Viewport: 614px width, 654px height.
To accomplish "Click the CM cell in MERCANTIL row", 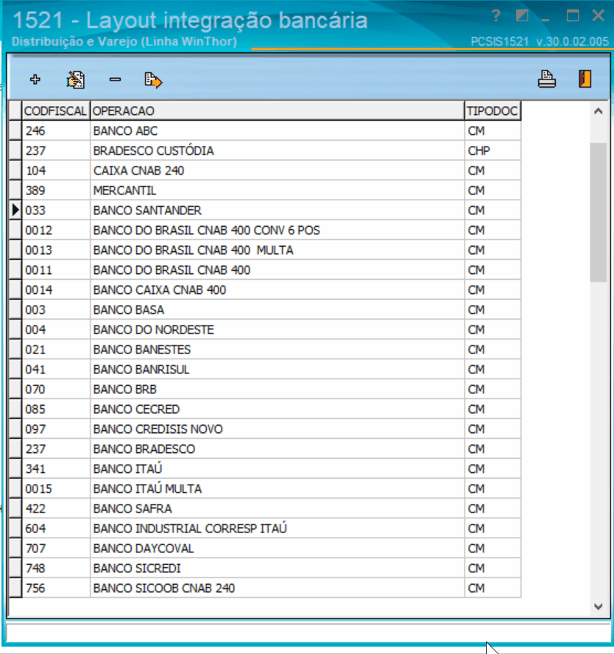I will [x=493, y=191].
